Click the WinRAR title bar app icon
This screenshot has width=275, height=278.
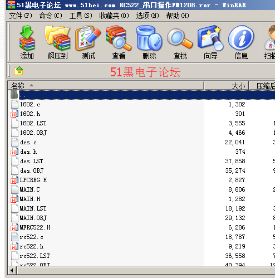click(11, 4)
